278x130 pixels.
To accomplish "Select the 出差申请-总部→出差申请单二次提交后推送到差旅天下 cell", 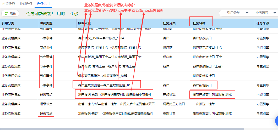I will (116, 104).
